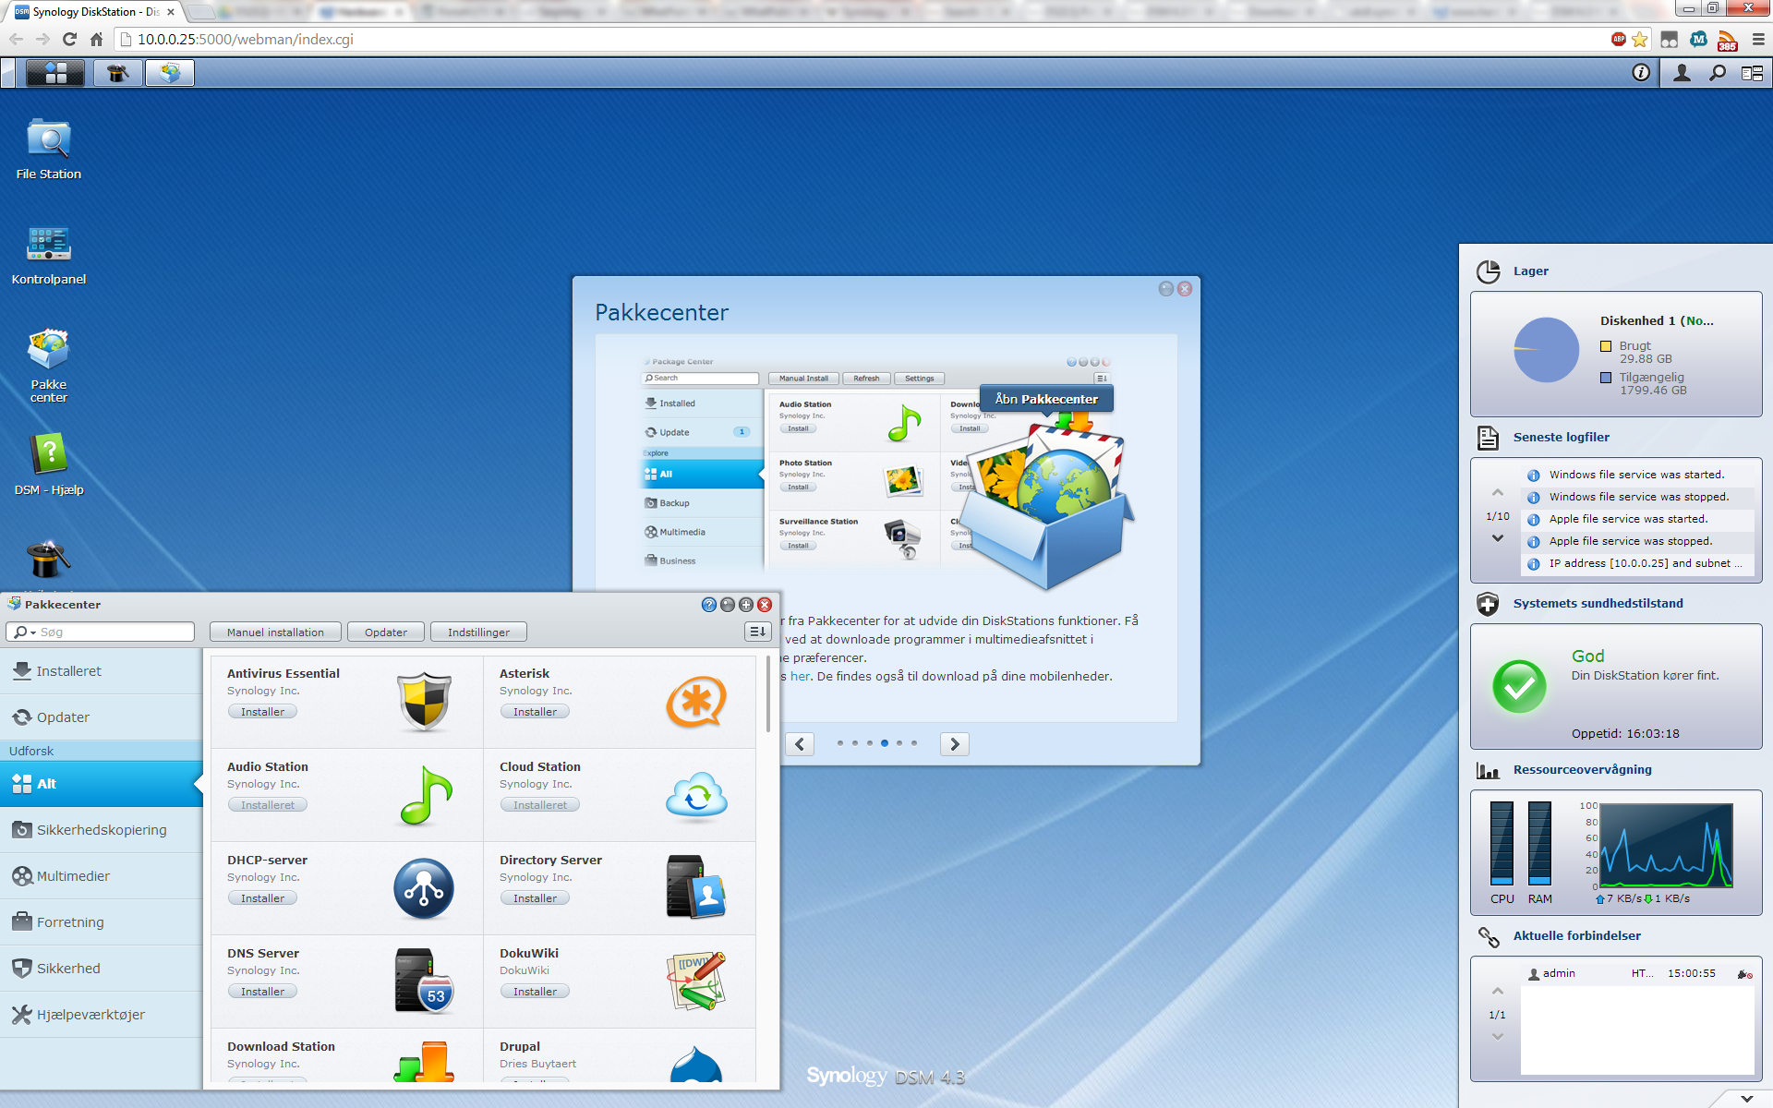1773x1108 pixels.
Task: Select the first tutorial page dot
Action: click(x=839, y=743)
